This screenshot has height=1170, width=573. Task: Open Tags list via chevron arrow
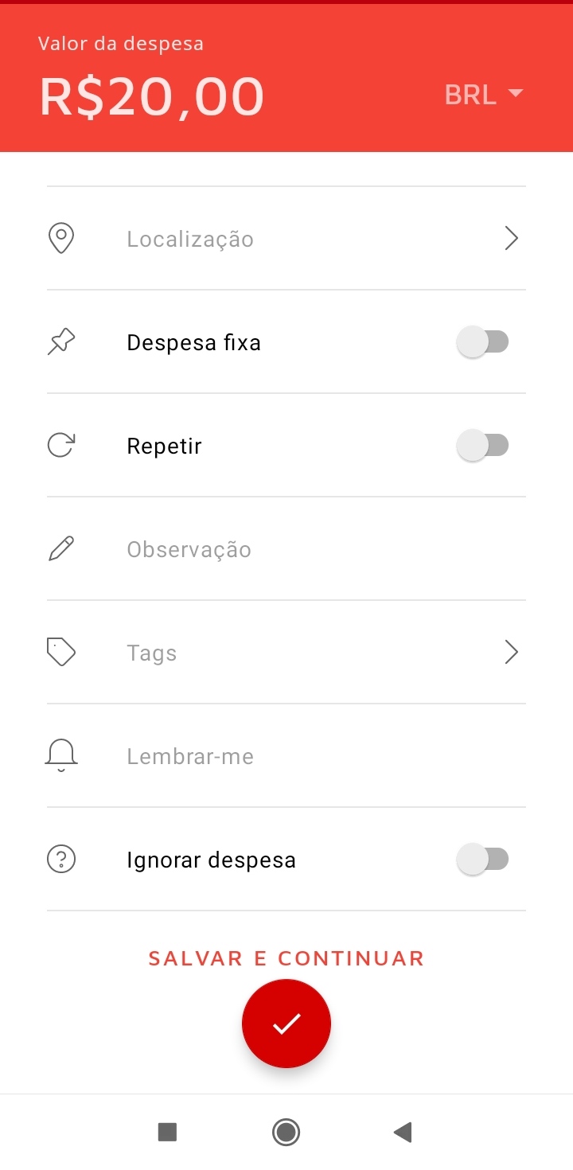(512, 653)
